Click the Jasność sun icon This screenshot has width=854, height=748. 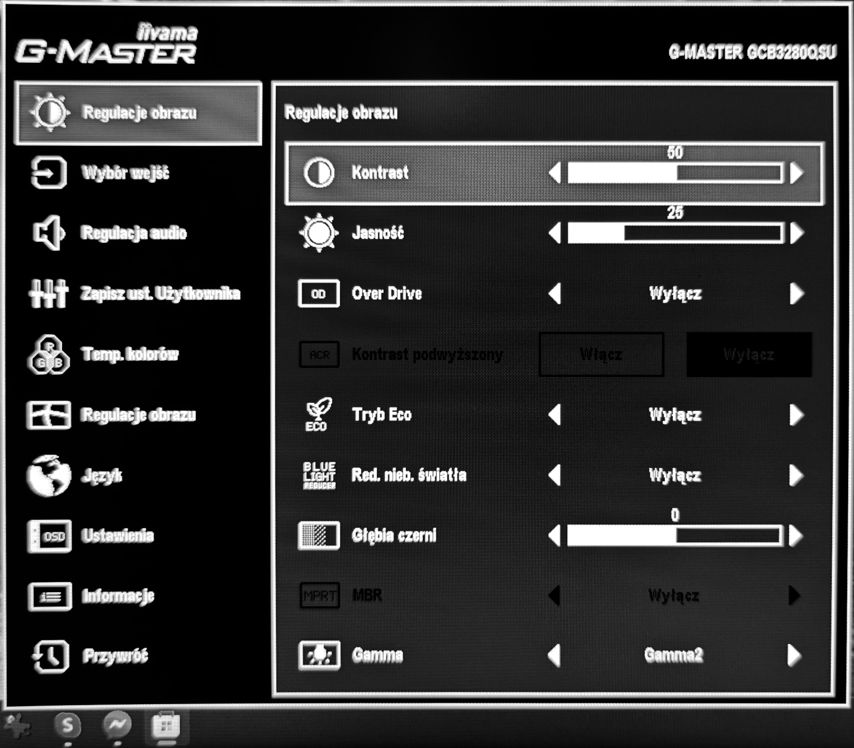[319, 233]
